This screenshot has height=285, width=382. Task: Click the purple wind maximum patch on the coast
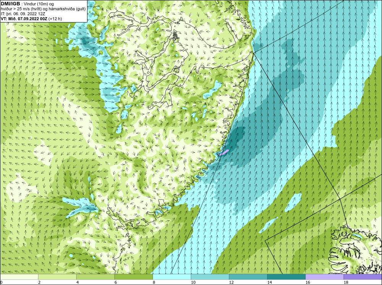pyautogui.click(x=223, y=153)
